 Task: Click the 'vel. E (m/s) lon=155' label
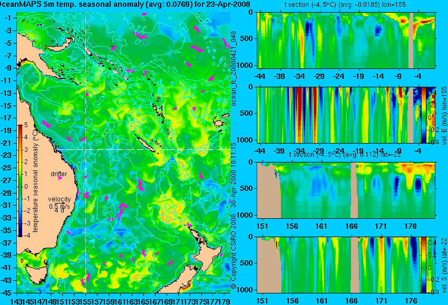pos(444,116)
